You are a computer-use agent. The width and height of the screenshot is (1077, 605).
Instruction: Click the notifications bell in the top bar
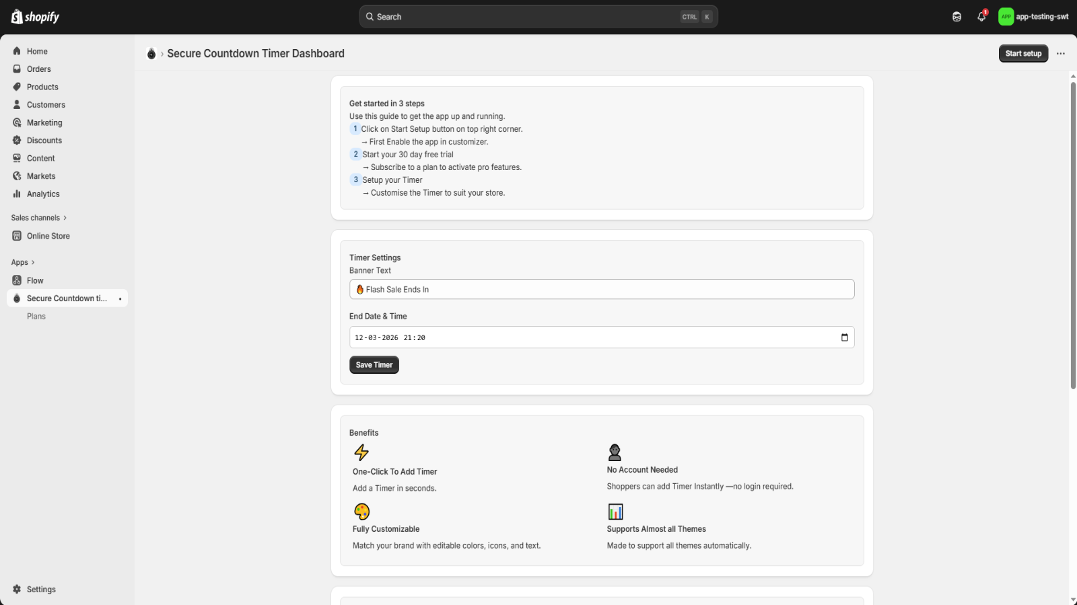coord(980,16)
